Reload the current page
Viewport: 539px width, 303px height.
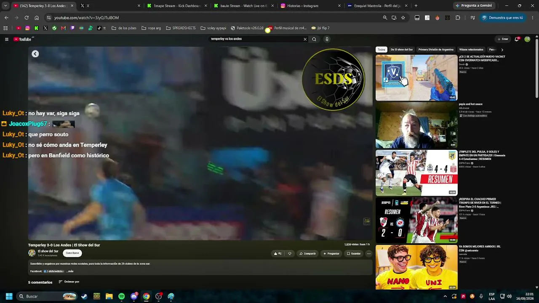click(x=27, y=18)
